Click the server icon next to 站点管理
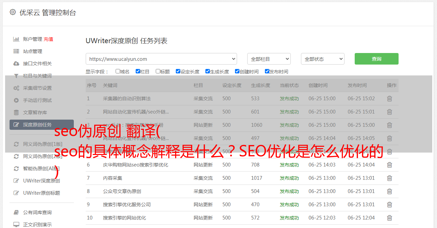The height and width of the screenshot is (228, 437). tap(16, 51)
